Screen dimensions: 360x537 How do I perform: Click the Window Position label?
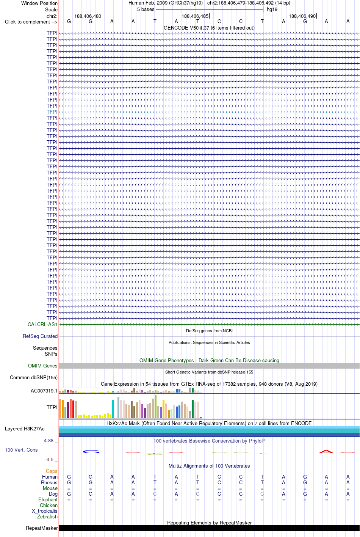pyautogui.click(x=39, y=3)
